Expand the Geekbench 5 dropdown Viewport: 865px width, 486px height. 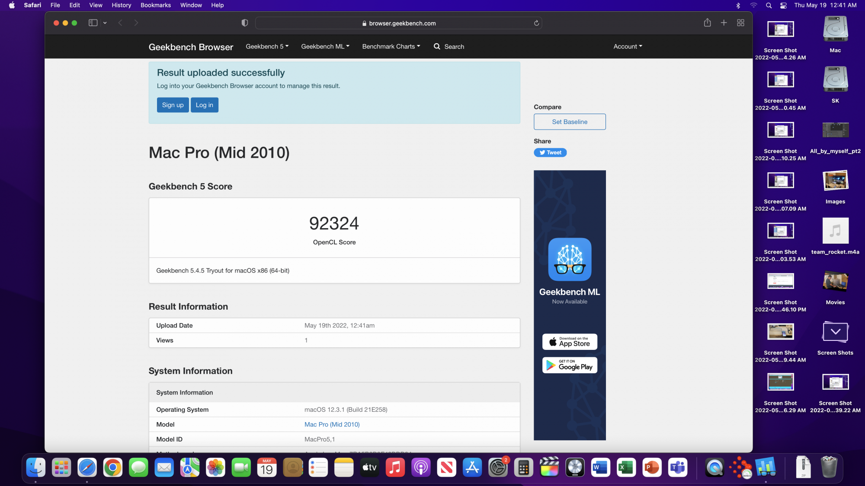(x=267, y=47)
